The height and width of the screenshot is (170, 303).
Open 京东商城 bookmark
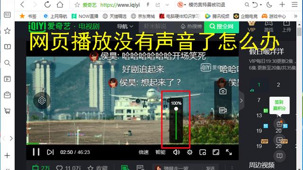(143, 16)
